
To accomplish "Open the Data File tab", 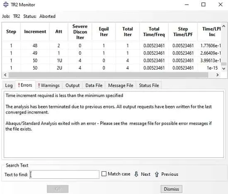I will coord(94,85).
